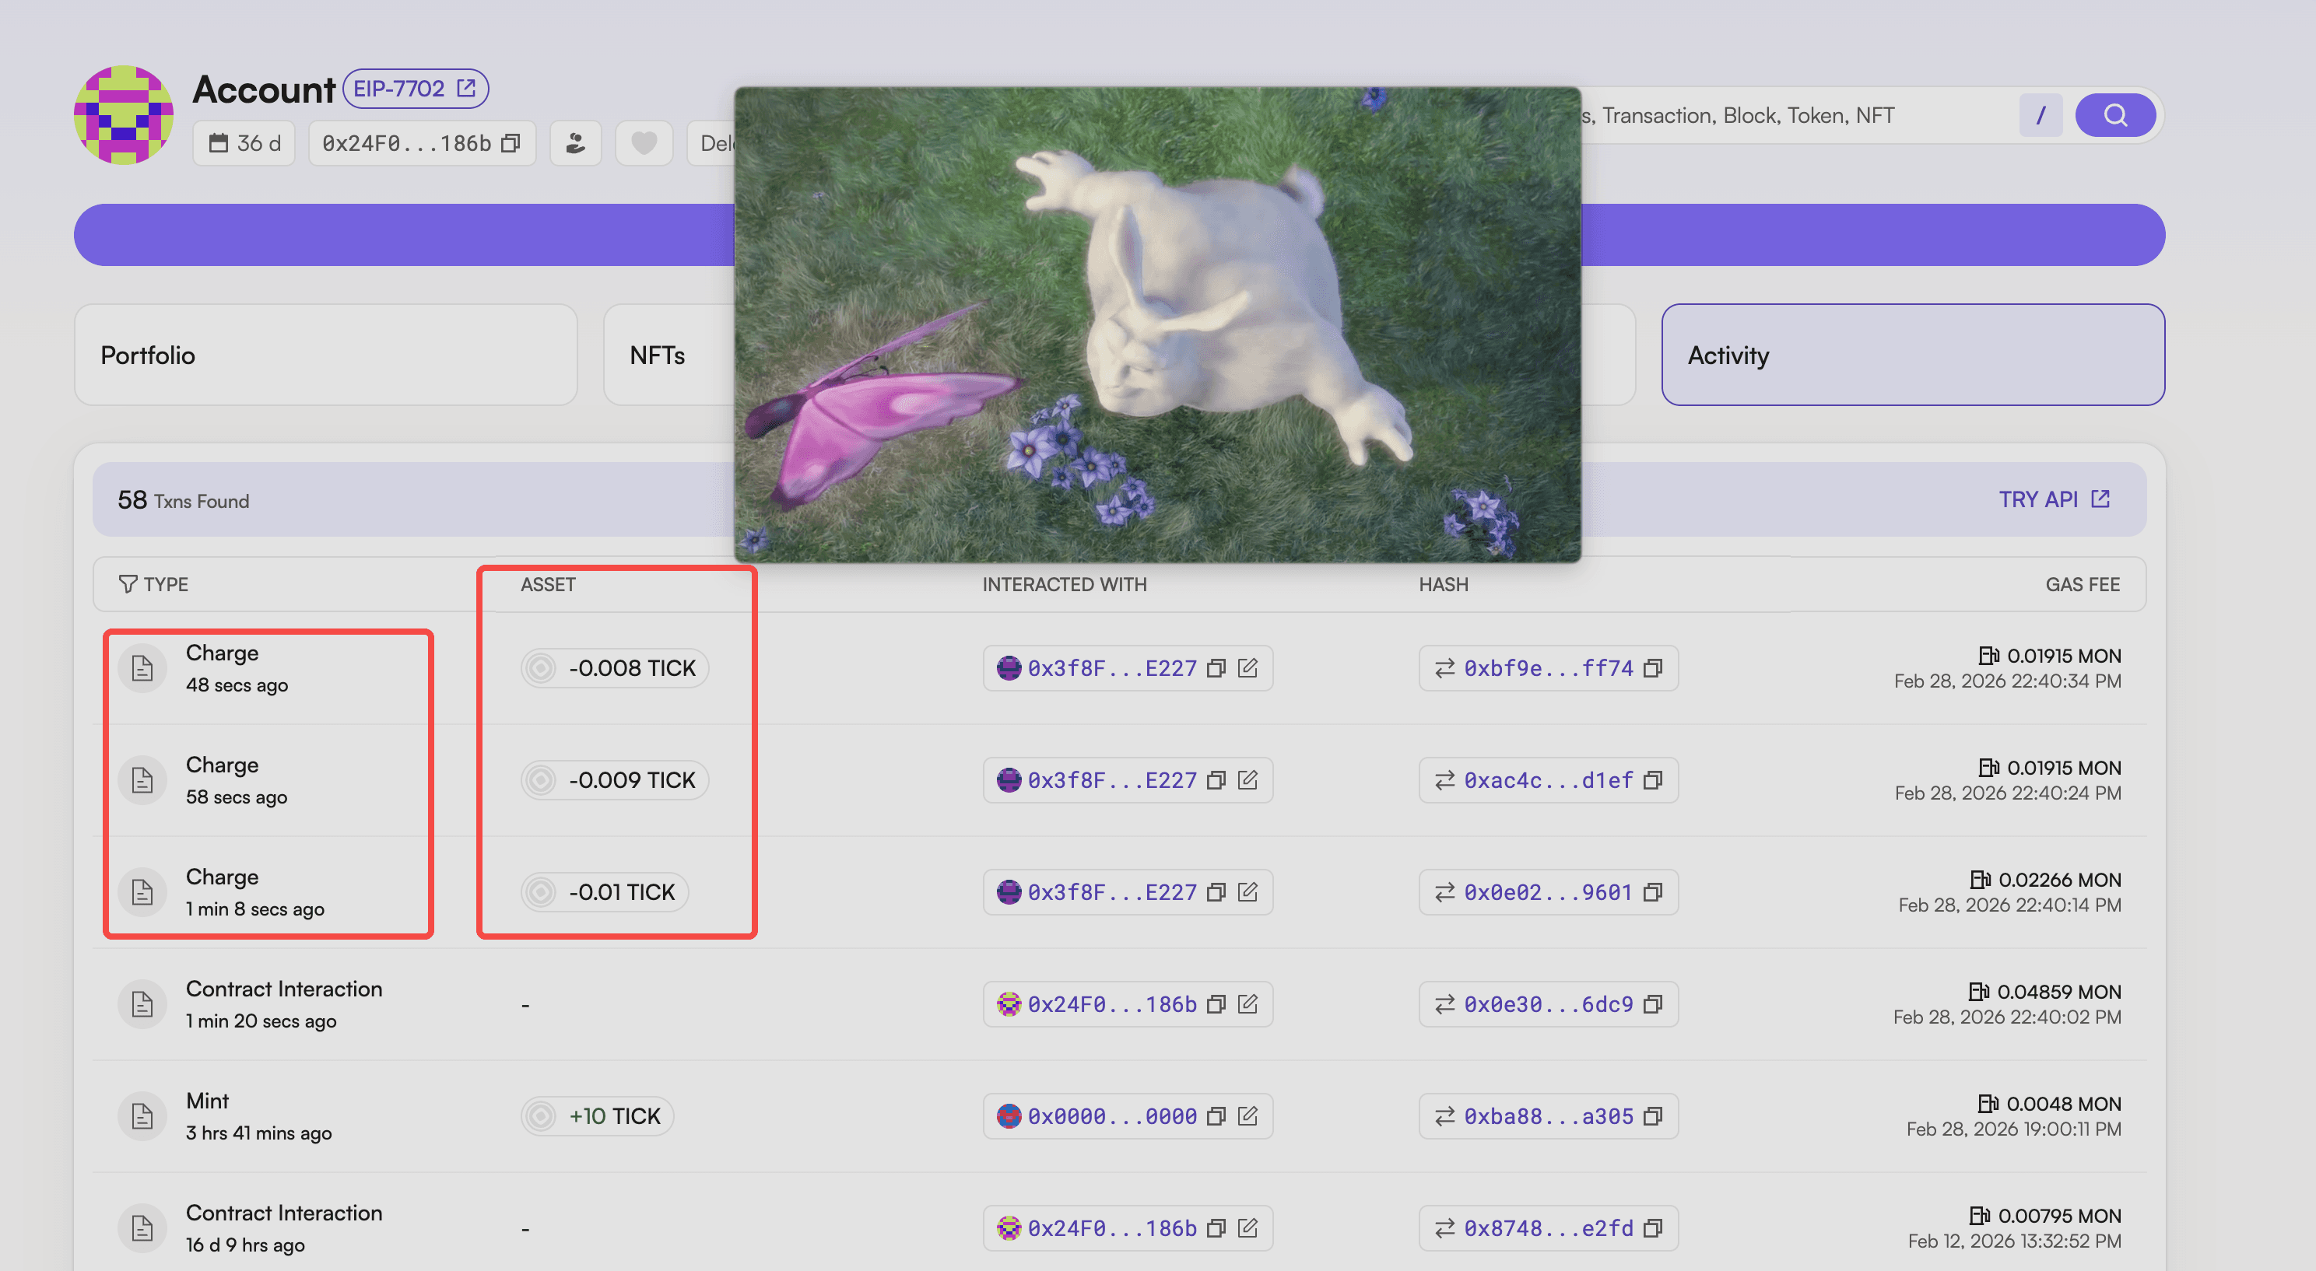This screenshot has width=2316, height=1271.
Task: Open TYPE column filter
Action: click(128, 584)
